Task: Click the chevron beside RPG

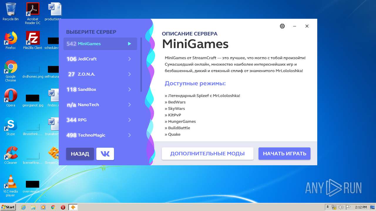Action: pyautogui.click(x=130, y=120)
